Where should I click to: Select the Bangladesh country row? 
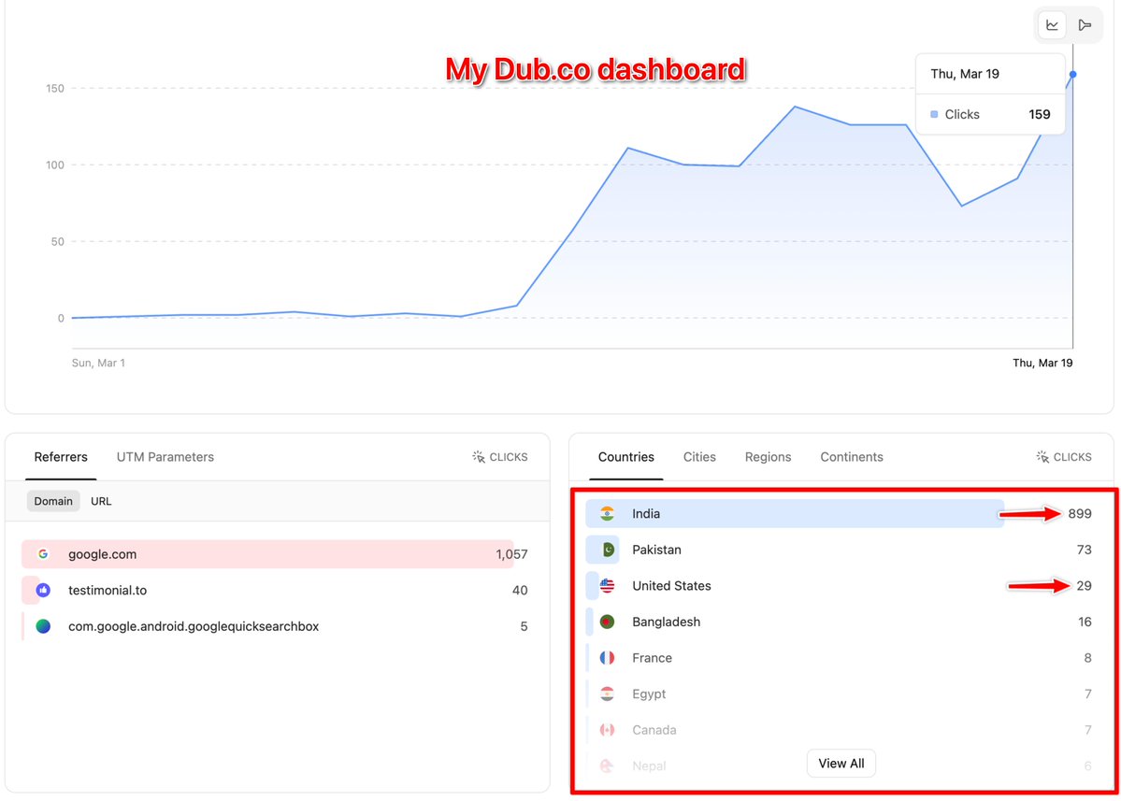[x=840, y=622]
